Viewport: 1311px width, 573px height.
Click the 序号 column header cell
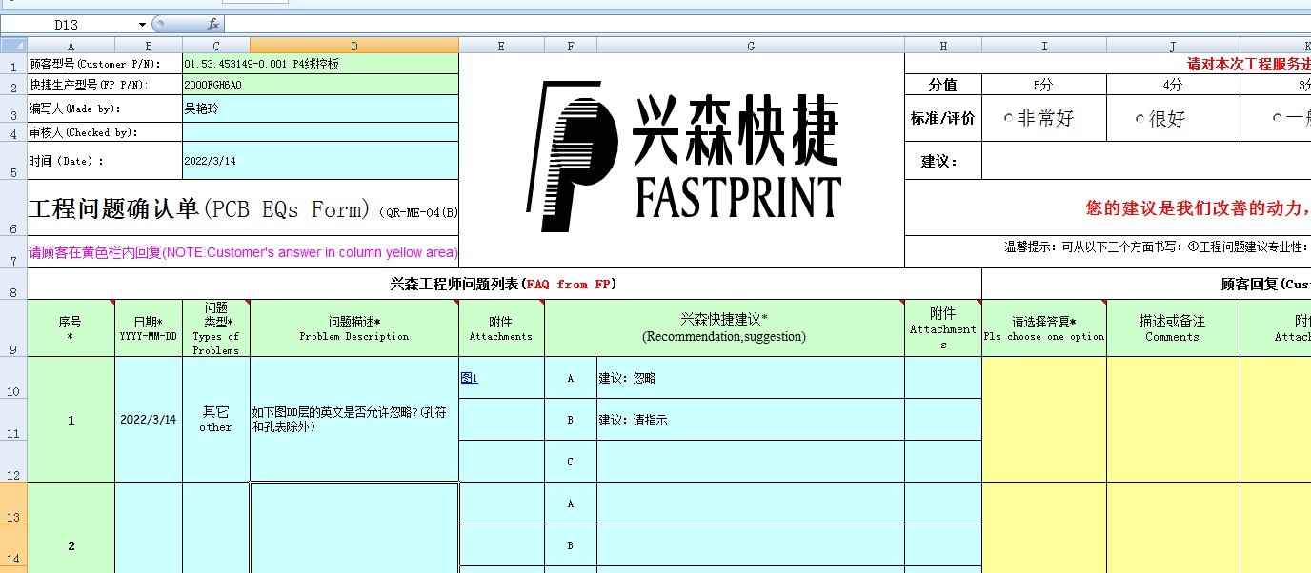point(71,328)
